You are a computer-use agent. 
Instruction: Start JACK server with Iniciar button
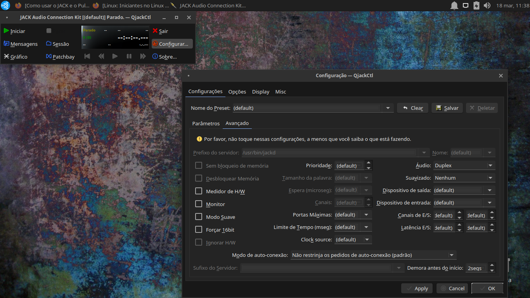15,31
